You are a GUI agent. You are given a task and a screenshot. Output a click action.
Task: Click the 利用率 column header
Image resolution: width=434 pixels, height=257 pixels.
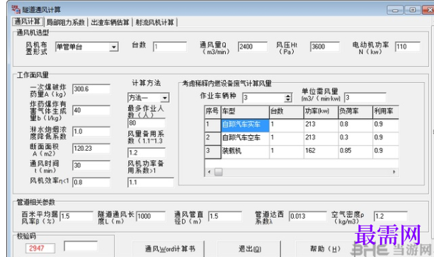point(386,111)
